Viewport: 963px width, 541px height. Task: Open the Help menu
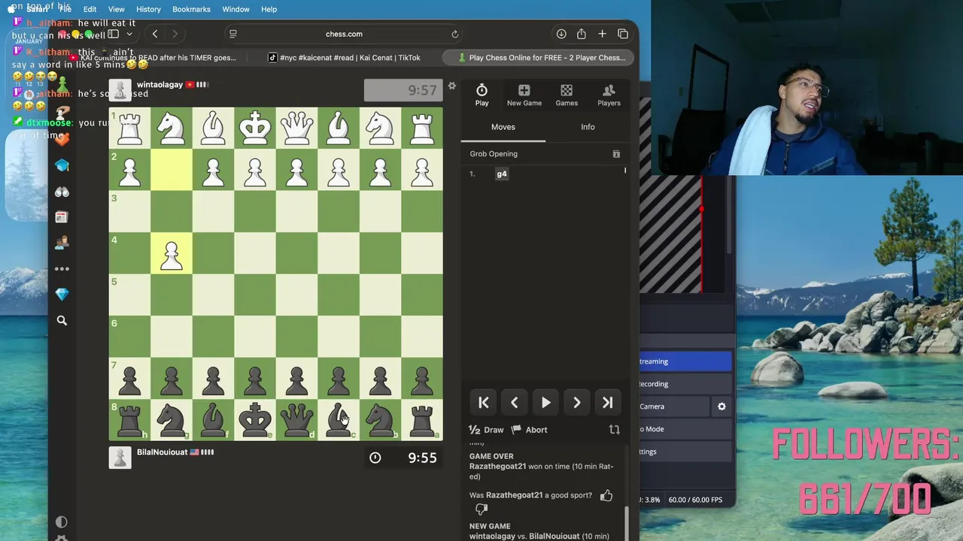tap(269, 9)
